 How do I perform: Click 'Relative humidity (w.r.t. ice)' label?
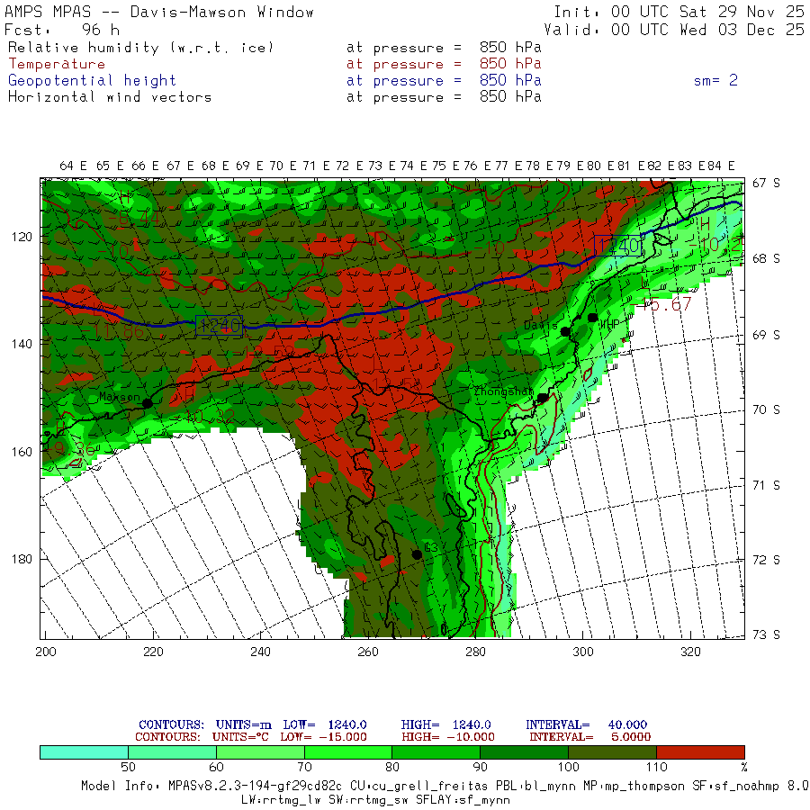[x=140, y=48]
